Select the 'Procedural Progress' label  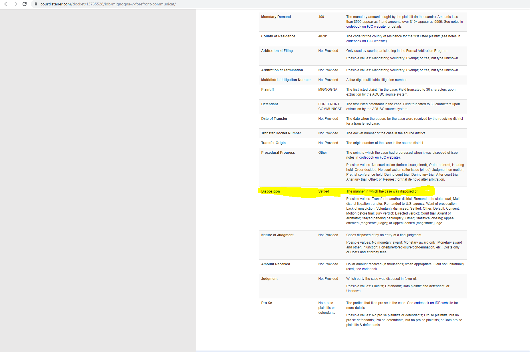pyautogui.click(x=278, y=153)
